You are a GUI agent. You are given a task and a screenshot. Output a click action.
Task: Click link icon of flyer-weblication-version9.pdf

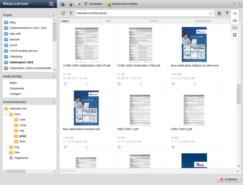click(87, 147)
